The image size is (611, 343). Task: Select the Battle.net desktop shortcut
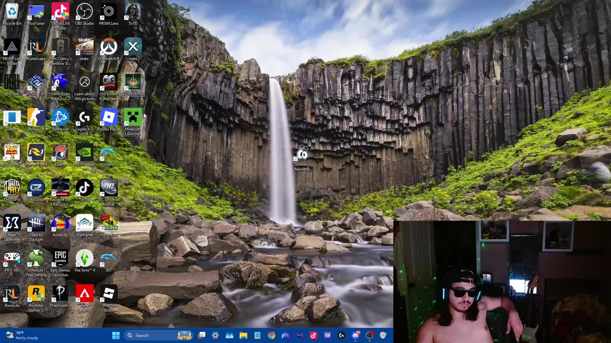pos(60,120)
